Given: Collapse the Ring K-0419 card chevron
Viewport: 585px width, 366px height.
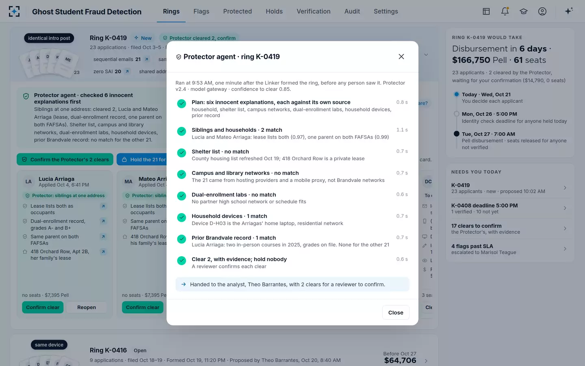Looking at the screenshot, I should click(x=426, y=54).
